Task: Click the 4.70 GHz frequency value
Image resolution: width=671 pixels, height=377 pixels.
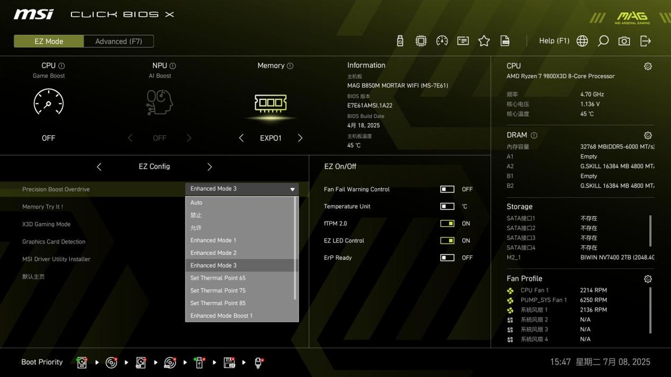Action: point(592,94)
